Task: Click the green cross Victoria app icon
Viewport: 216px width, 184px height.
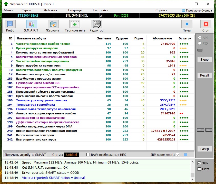Action: coord(6,4)
